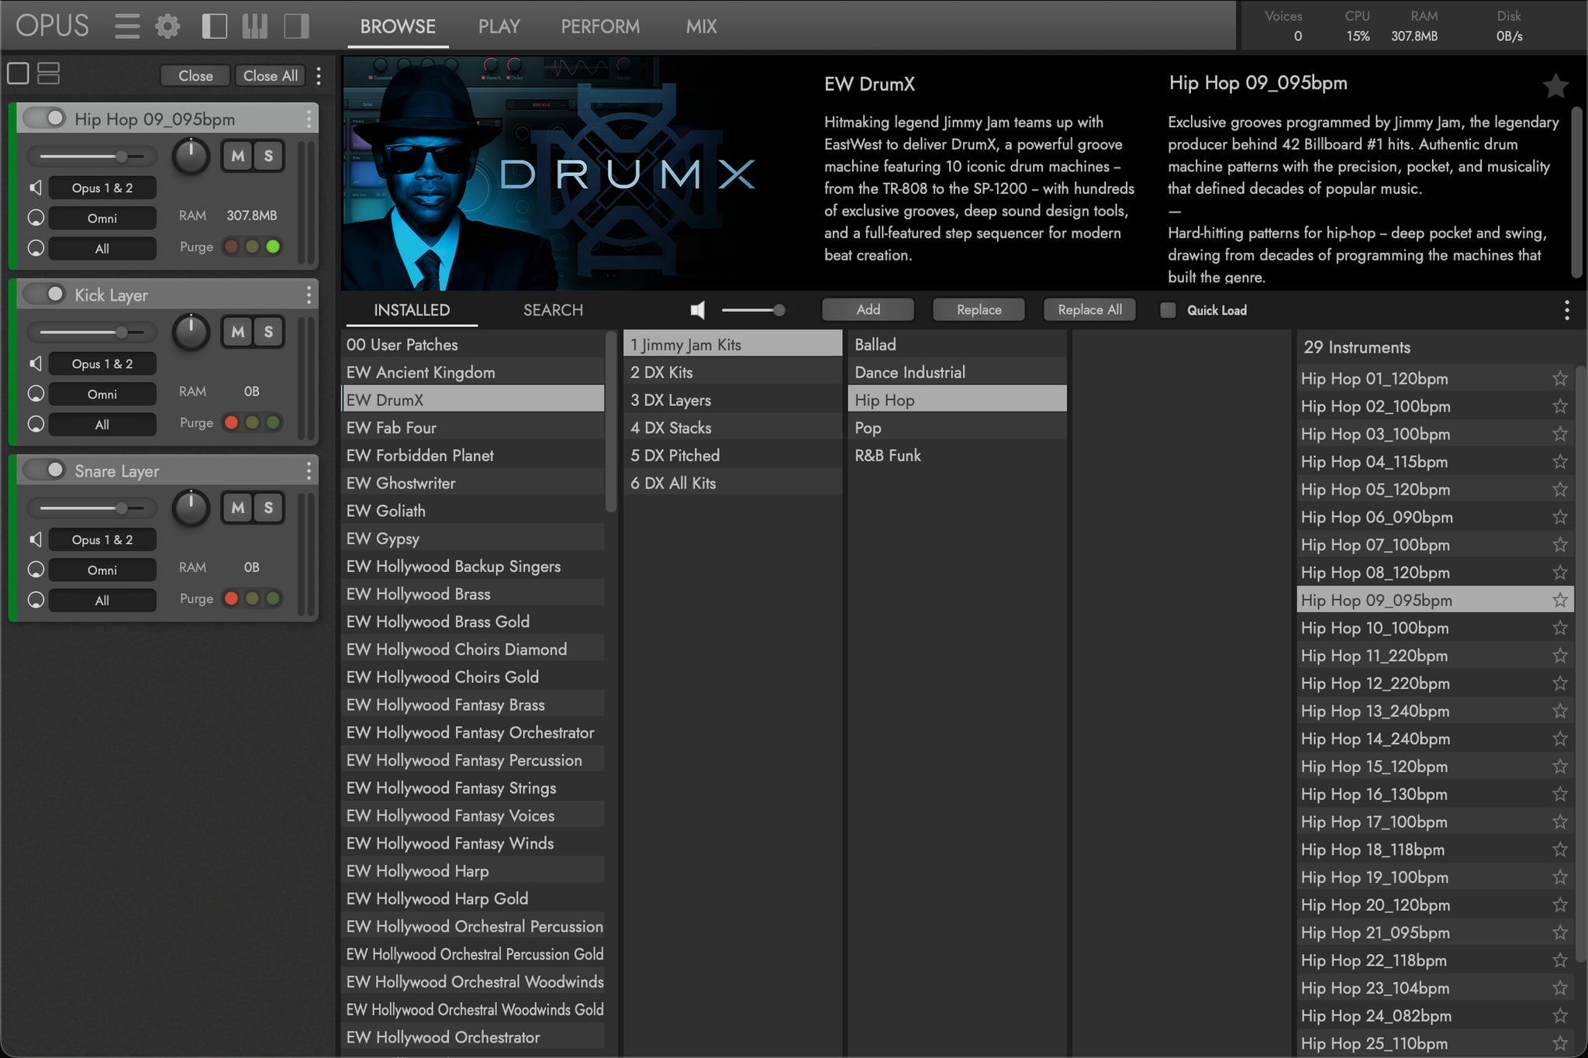Open browser options vertical dots menu
The height and width of the screenshot is (1058, 1588).
[1567, 310]
